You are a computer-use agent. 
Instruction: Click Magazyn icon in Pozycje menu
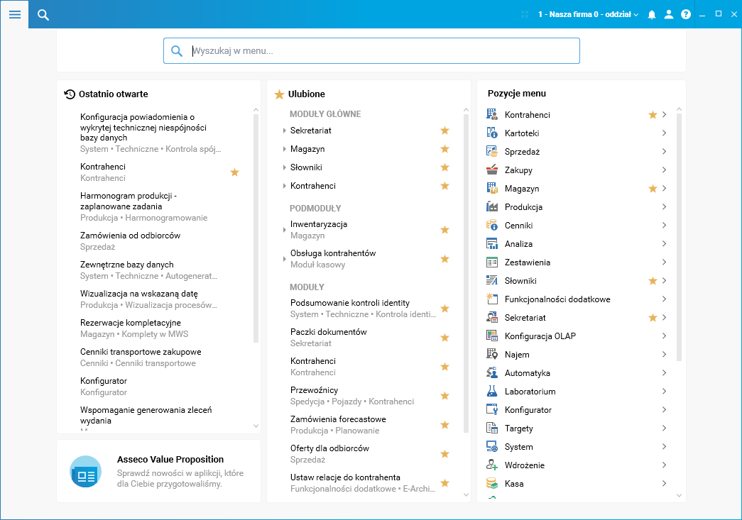492,188
